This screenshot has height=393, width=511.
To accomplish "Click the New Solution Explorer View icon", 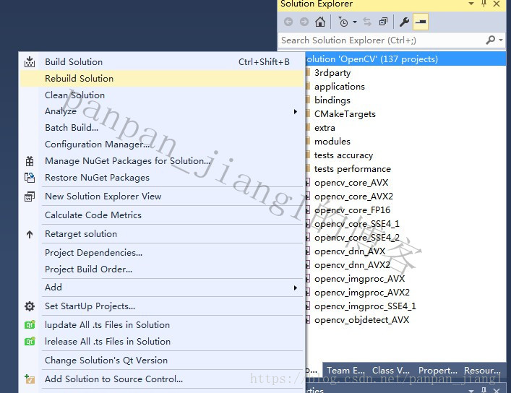I will click(x=30, y=196).
